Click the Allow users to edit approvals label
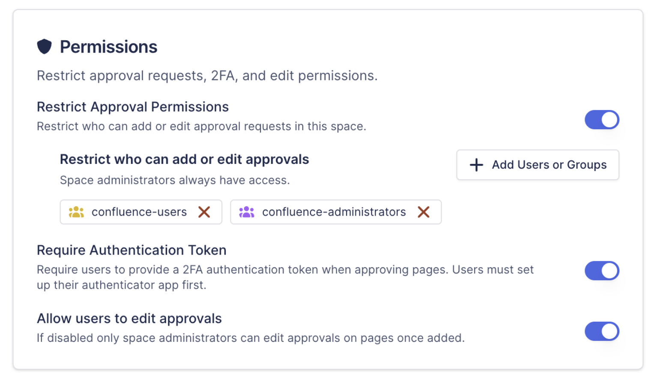The image size is (657, 379). coord(129,318)
